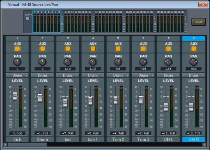The width and height of the screenshot is (210, 150).
Task: Click the Tom 2 pan knob at R8
Action: (x=118, y=62)
